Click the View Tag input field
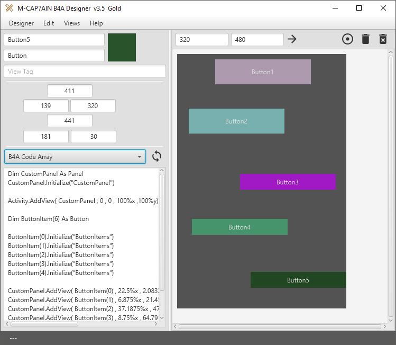 click(x=85, y=72)
